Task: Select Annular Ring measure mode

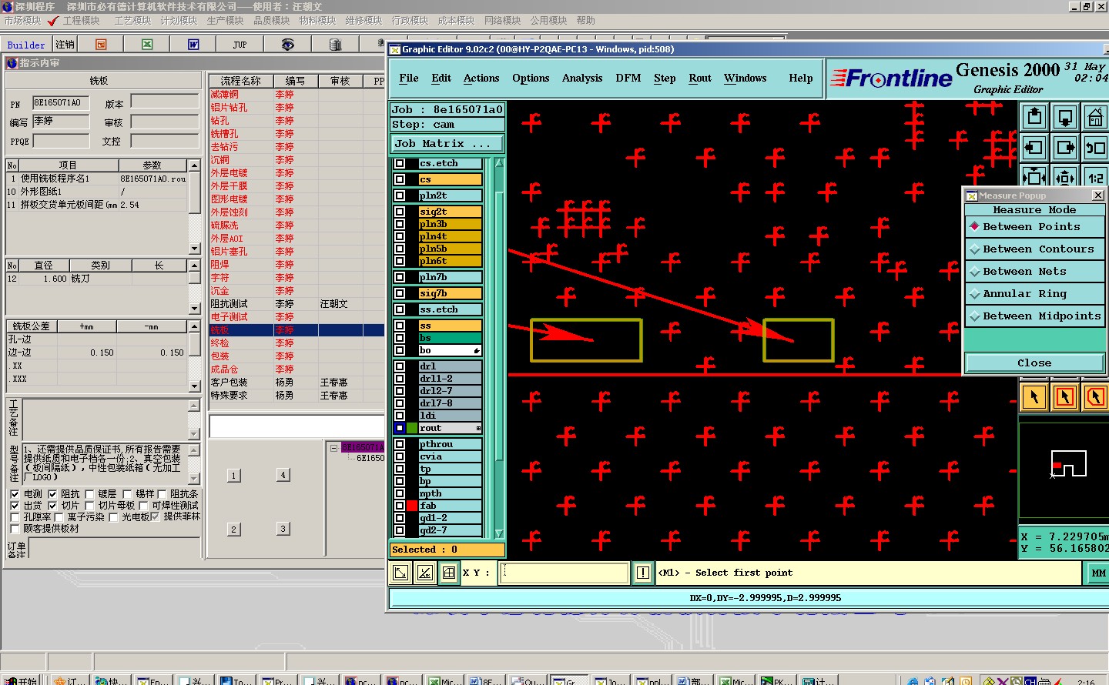Action: click(1034, 294)
